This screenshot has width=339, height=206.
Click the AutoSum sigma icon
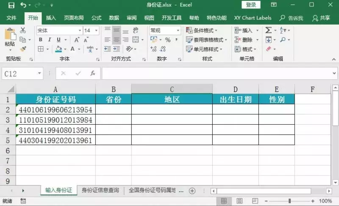268,30
